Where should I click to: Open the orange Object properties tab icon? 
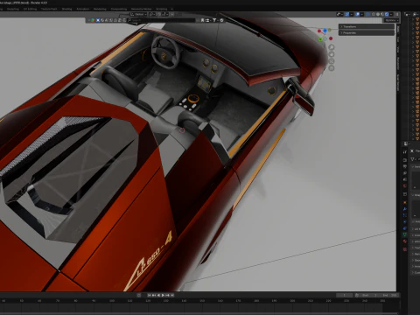[405, 202]
